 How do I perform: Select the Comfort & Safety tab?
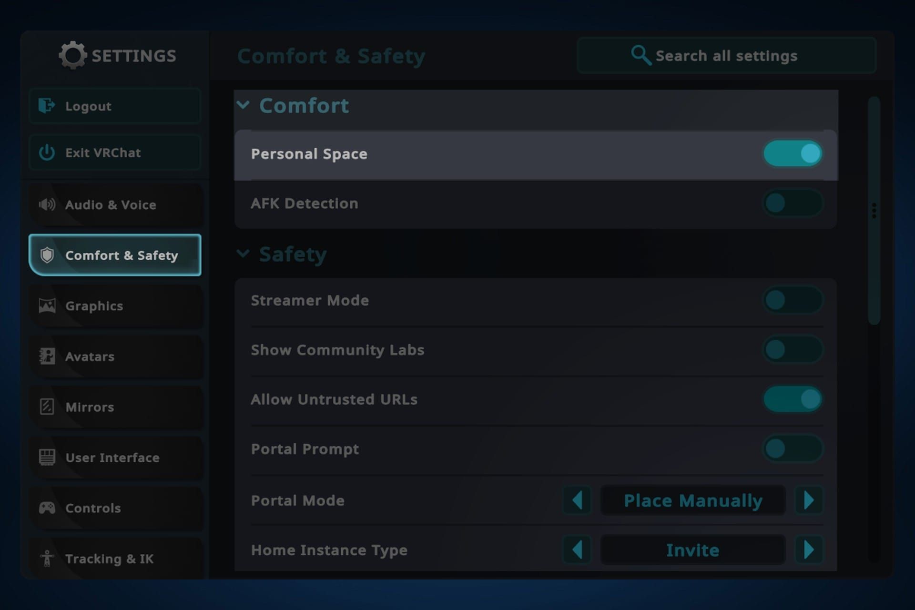[x=115, y=255]
